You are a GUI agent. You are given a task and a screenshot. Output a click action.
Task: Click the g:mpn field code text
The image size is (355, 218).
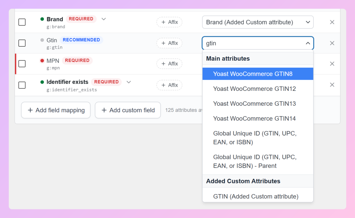tap(53, 68)
